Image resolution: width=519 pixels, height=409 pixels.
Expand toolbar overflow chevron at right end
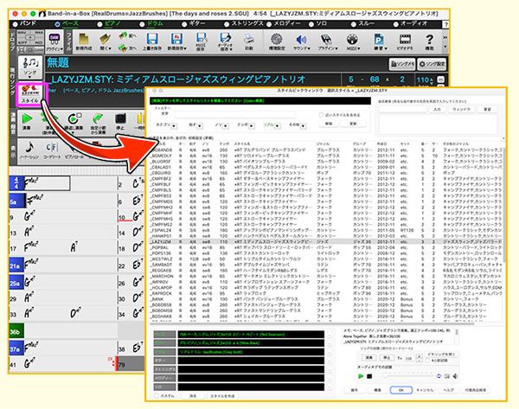click(x=445, y=37)
